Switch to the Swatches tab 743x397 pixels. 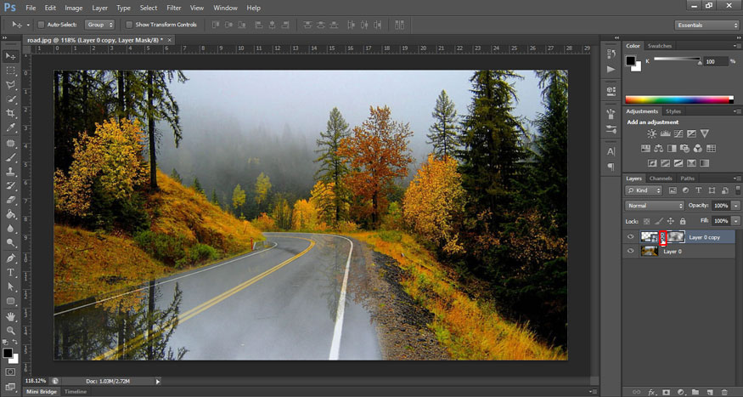660,46
